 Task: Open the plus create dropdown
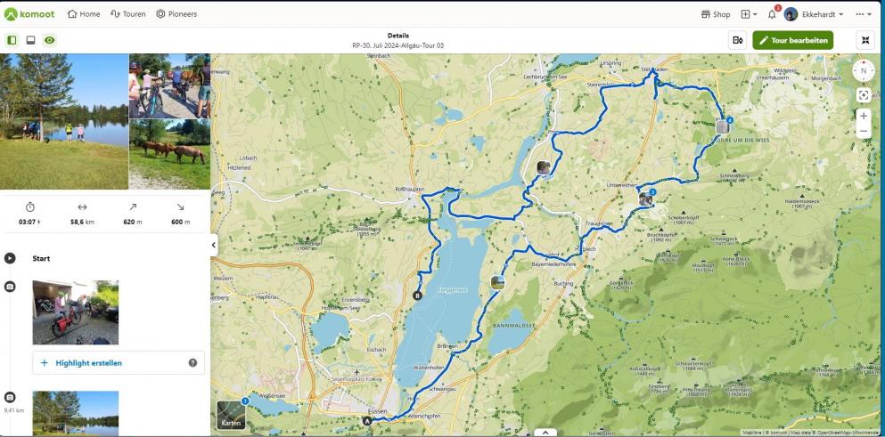click(749, 14)
